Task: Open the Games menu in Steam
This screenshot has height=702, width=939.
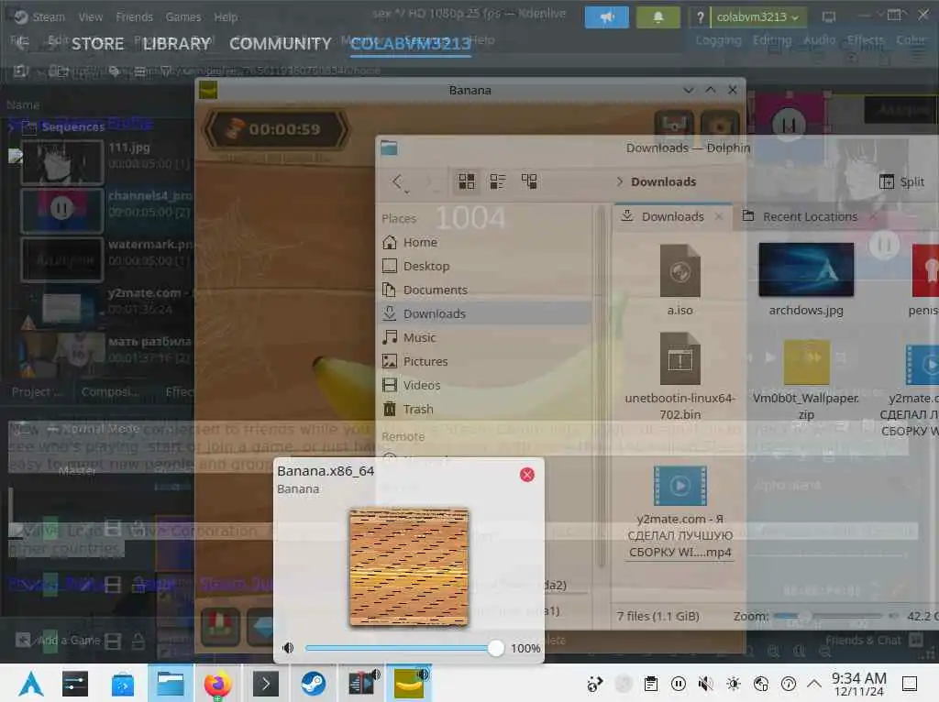Action: (x=183, y=16)
